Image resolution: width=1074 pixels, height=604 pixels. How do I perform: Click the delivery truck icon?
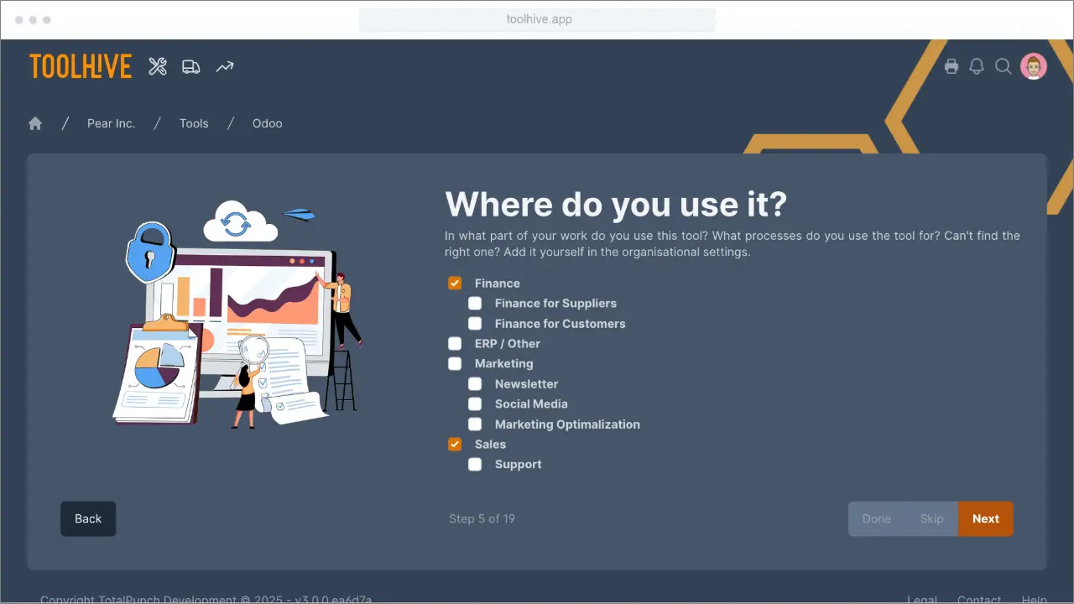tap(190, 65)
